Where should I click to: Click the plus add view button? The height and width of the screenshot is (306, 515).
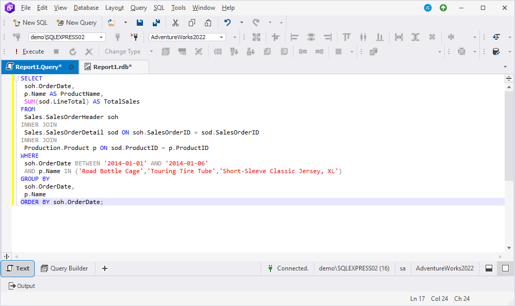click(x=105, y=268)
